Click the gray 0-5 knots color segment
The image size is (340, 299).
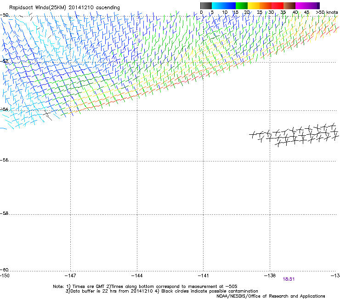coord(206,6)
